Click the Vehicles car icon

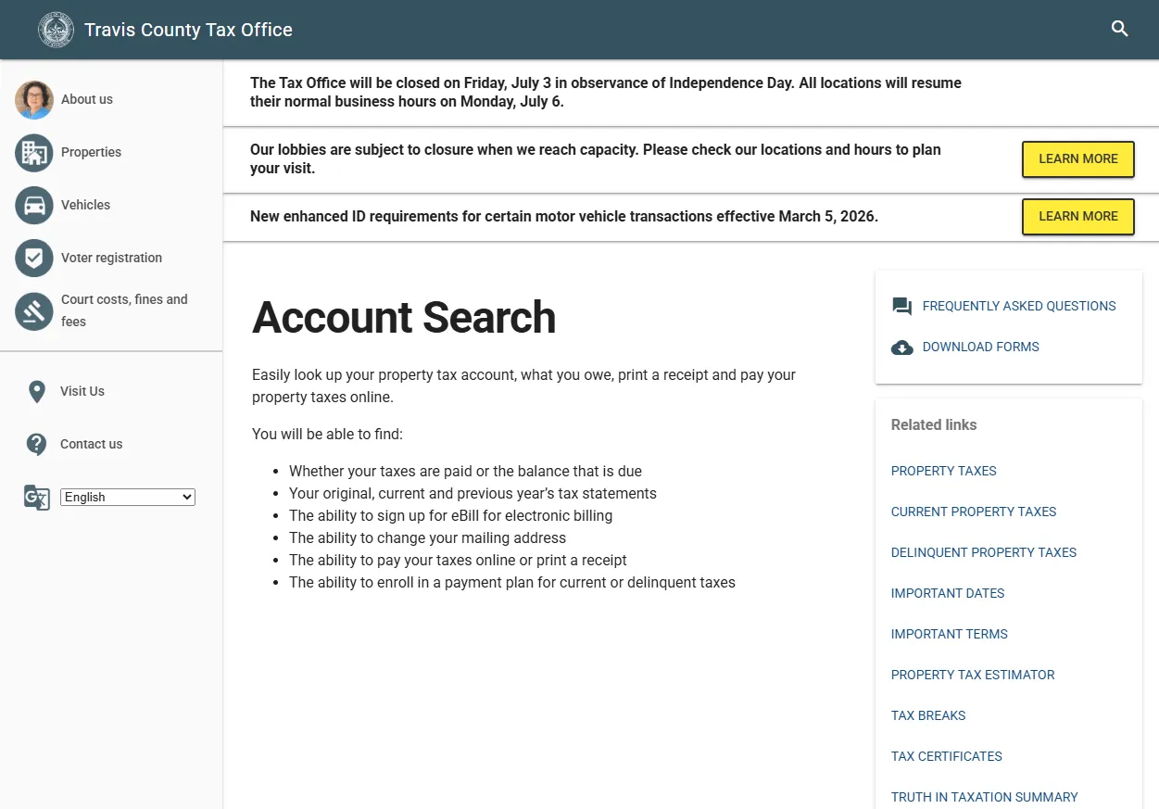click(34, 206)
